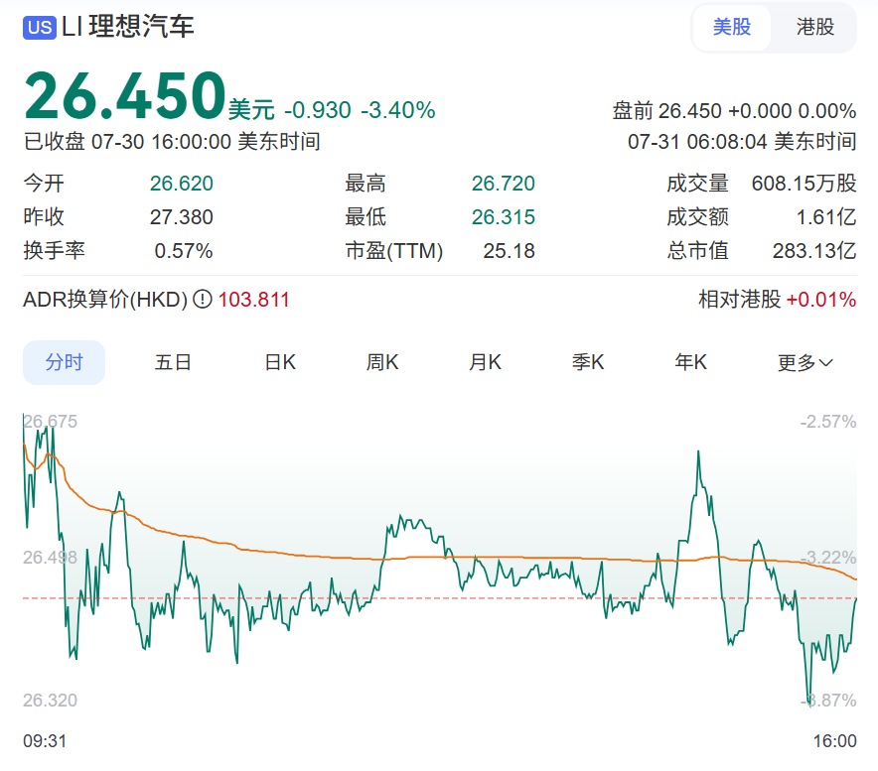This screenshot has height=771, width=878.
Task: Click the 盘前 26.450 pre-market quote
Action: pos(734,111)
